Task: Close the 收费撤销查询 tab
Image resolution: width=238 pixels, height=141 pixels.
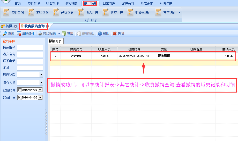Action: click(x=47, y=26)
